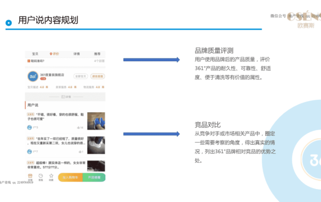Open the review starting with 超级棒
The height and width of the screenshot is (202, 321).
56,165
